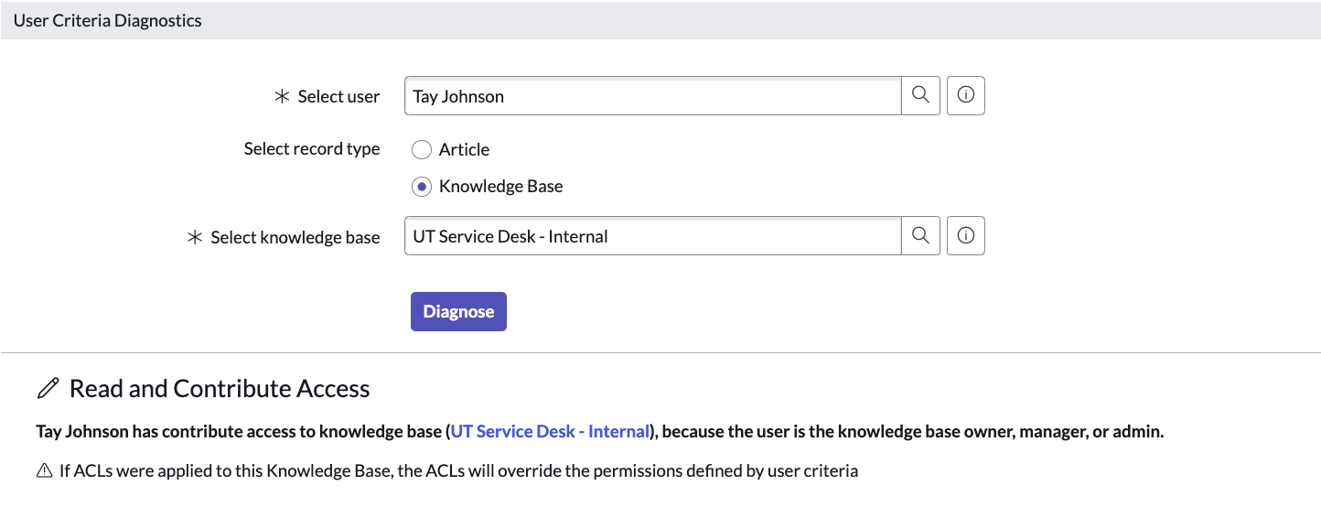The height and width of the screenshot is (507, 1321).
Task: Click info icon next to Select user field
Action: pos(965,95)
